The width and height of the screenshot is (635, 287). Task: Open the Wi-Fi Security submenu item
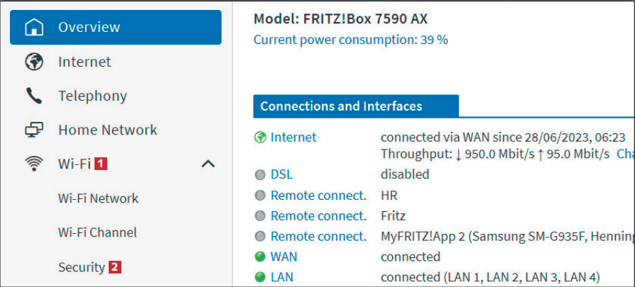tap(82, 267)
